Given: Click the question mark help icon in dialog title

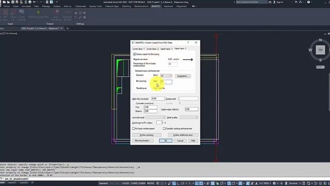Looking at the screenshot, I should coord(188,42).
